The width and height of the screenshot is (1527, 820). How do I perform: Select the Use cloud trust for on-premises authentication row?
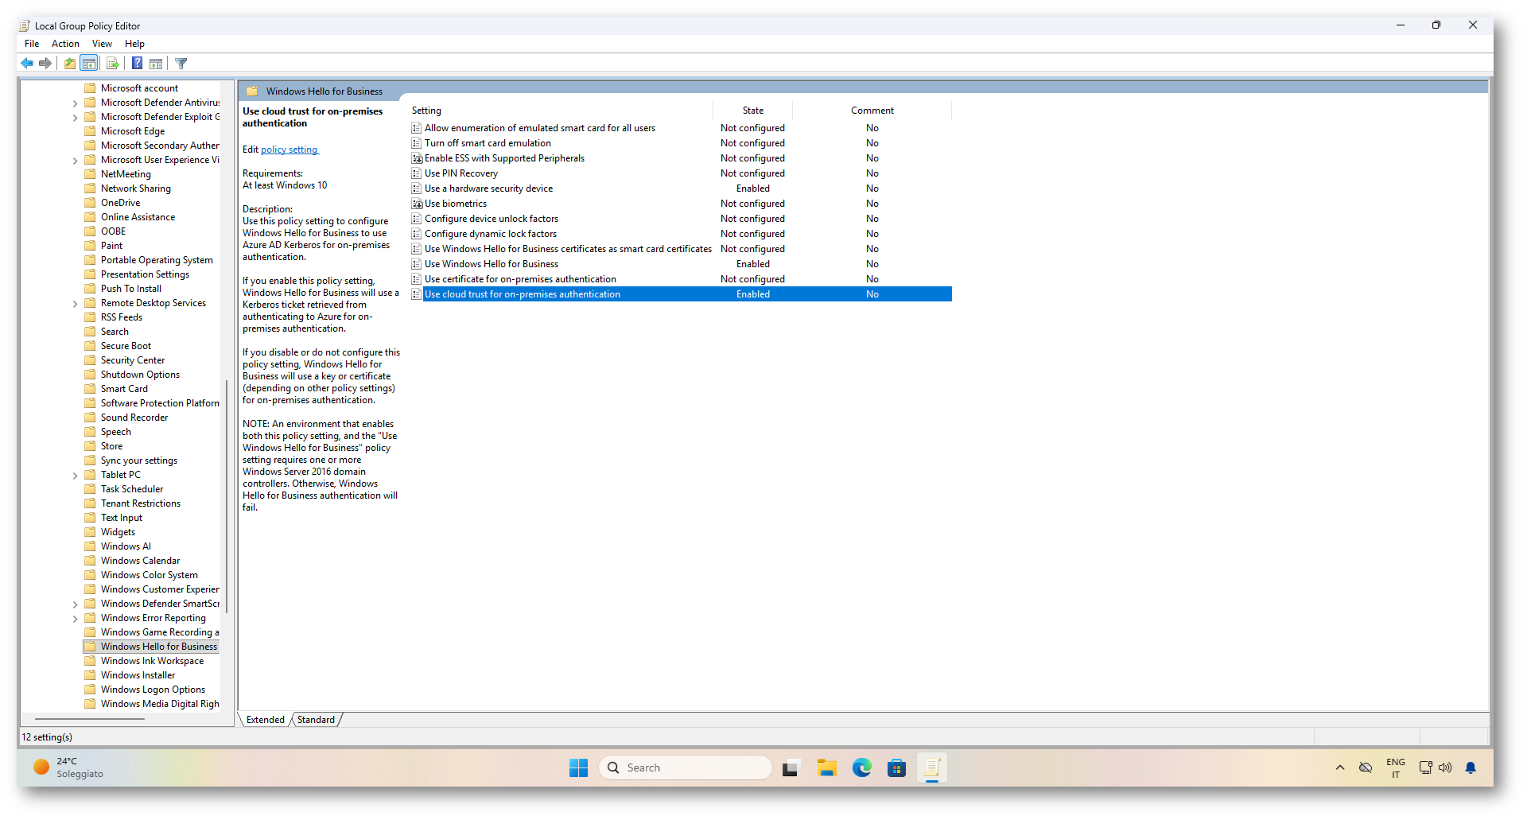click(681, 294)
